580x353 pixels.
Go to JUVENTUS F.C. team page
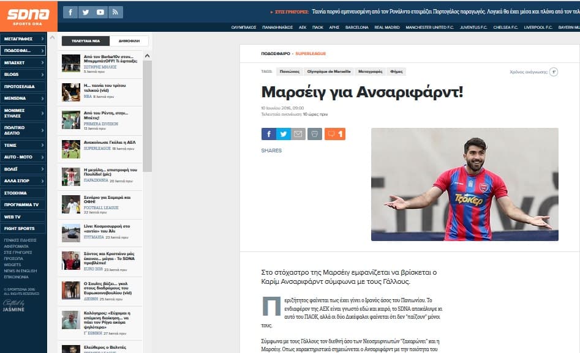[473, 28]
